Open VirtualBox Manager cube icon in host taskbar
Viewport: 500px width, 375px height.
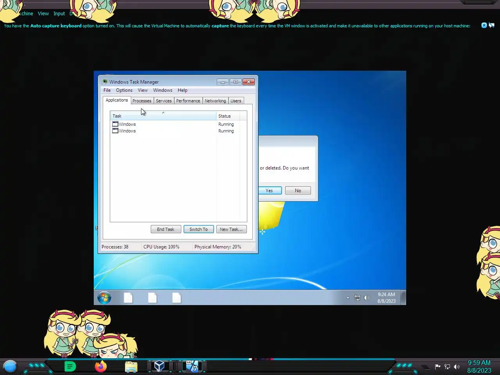pos(159,366)
